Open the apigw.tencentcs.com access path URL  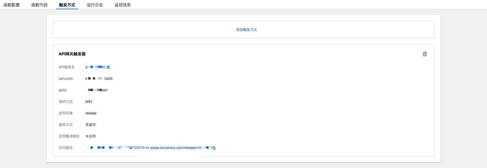click(148, 148)
